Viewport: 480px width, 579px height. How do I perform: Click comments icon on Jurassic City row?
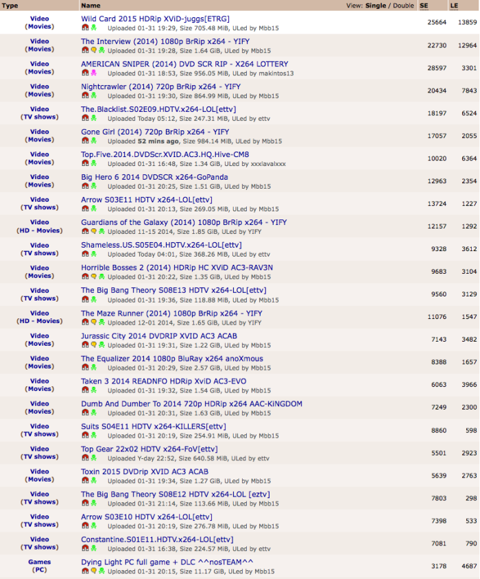coord(94,344)
